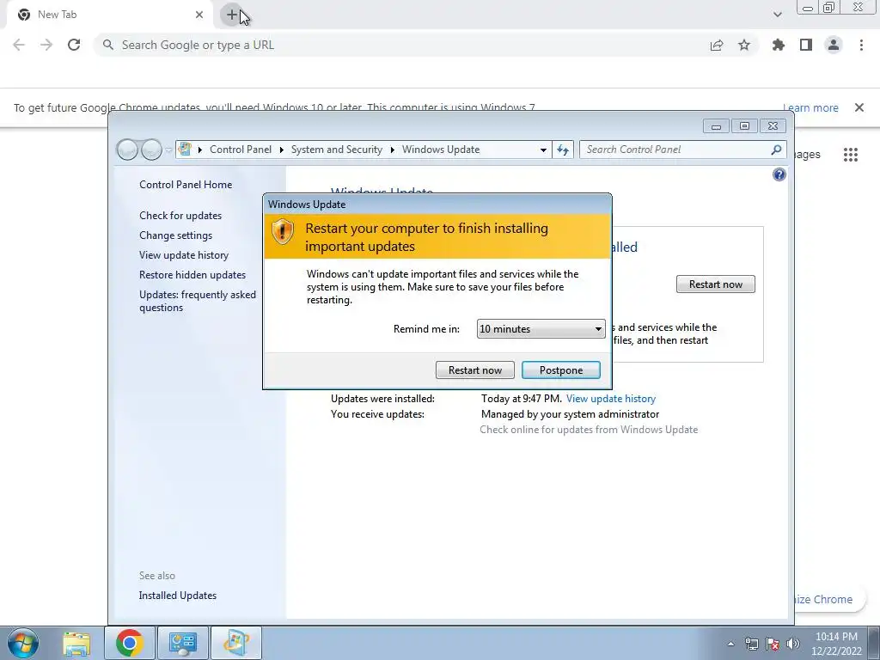
Task: Open Restore hidden updates
Action: 192,275
